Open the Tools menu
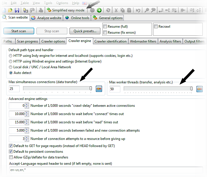This screenshot has width=207, height=177. [x=48, y=3]
